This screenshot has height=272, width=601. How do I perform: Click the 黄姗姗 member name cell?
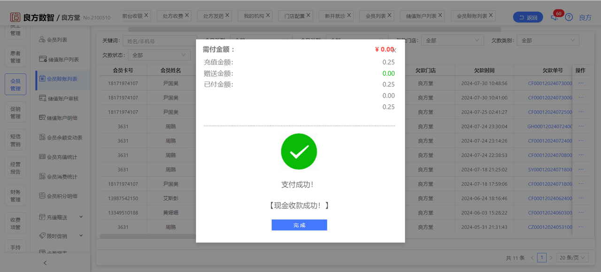(170, 212)
